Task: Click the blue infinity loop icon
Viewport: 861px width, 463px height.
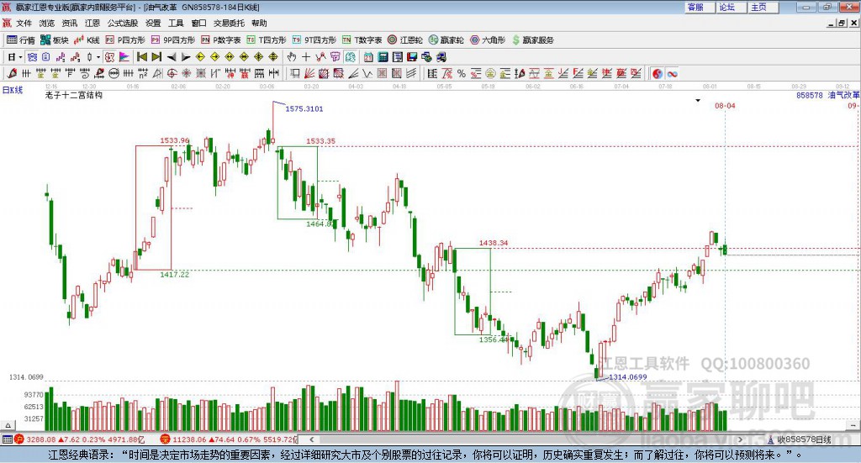Action: (x=672, y=73)
